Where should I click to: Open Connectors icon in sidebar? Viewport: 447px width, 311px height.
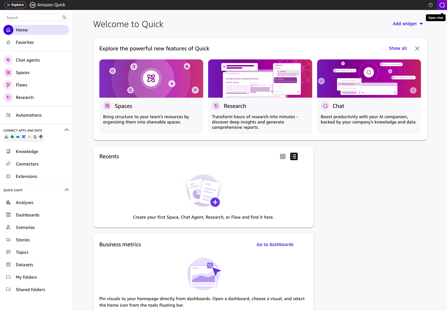click(8, 164)
